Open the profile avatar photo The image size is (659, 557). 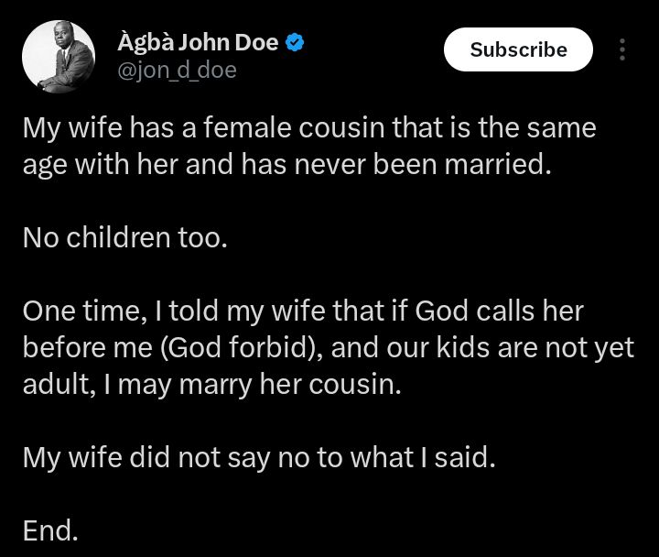coord(58,57)
